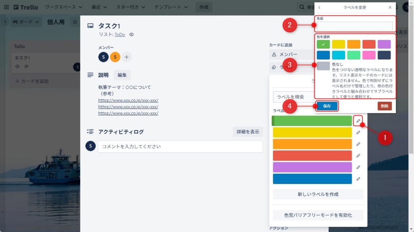Toggle the watch eye next to ToDo
Screen dimensions: 414x232
click(131, 35)
